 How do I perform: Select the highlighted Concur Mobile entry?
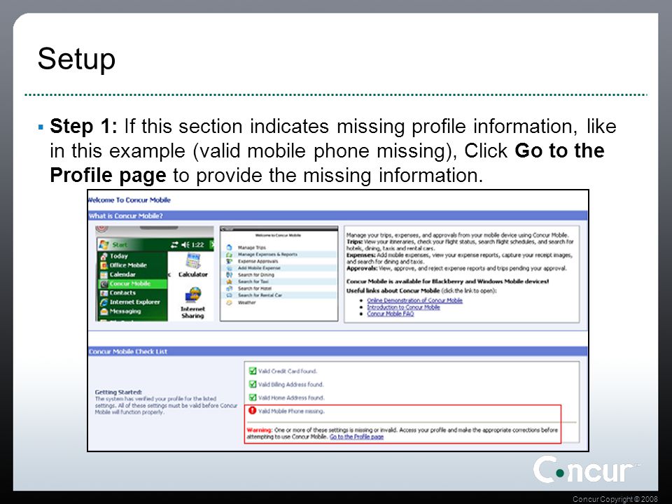pos(133,283)
